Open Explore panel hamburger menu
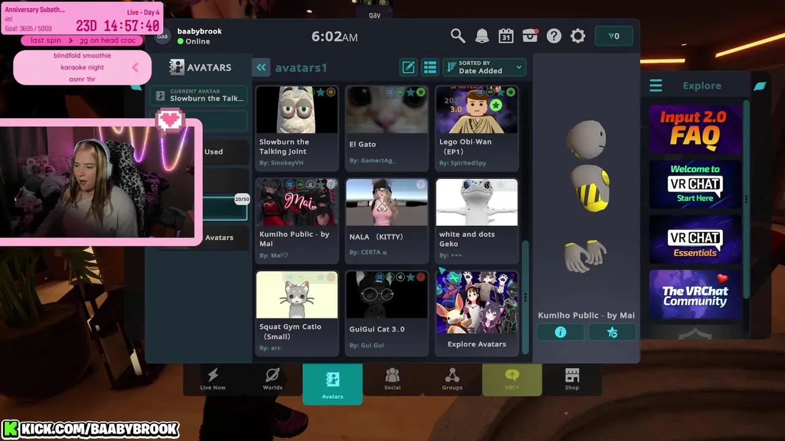 click(656, 86)
